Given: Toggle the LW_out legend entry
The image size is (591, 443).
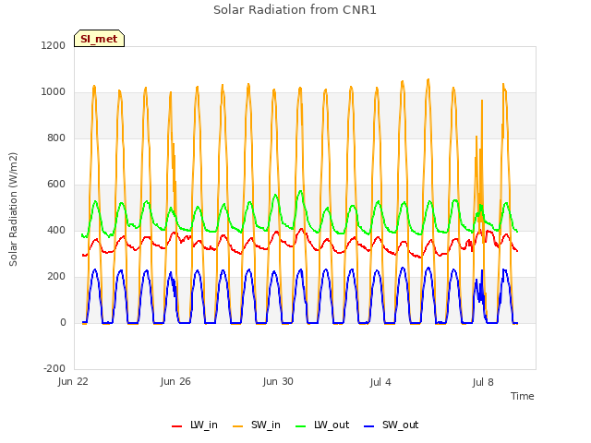Looking at the screenshot, I should click(322, 425).
